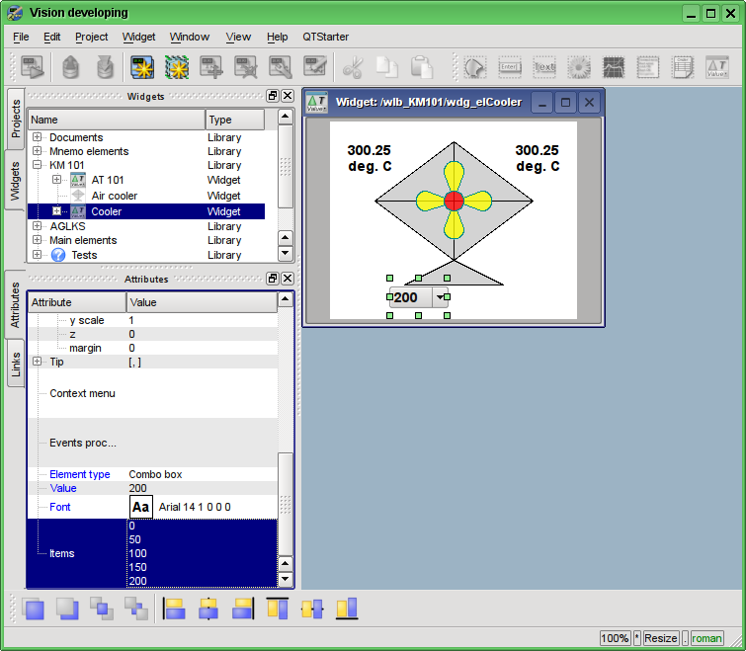
Task: Expand the Documents library node
Action: tap(38, 137)
